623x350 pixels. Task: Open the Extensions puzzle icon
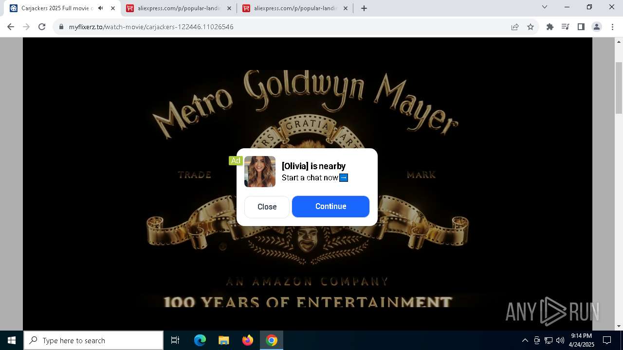coord(550,27)
